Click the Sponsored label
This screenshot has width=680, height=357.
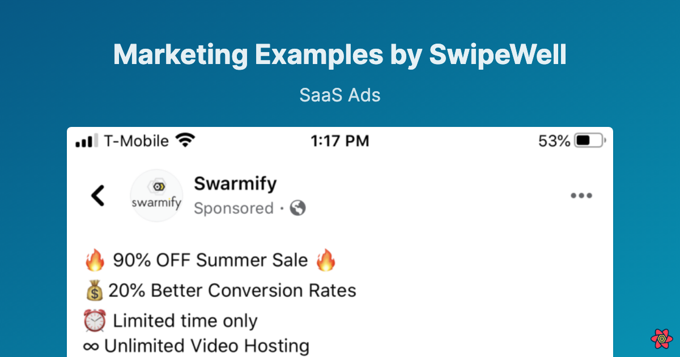233,208
